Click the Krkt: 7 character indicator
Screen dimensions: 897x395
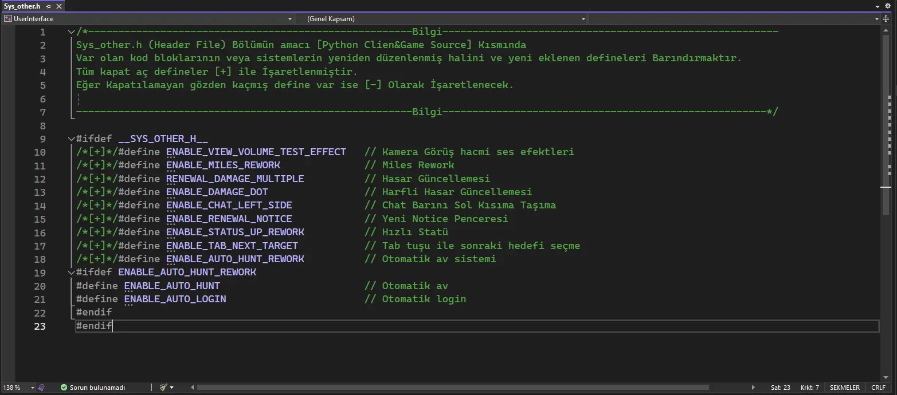809,388
